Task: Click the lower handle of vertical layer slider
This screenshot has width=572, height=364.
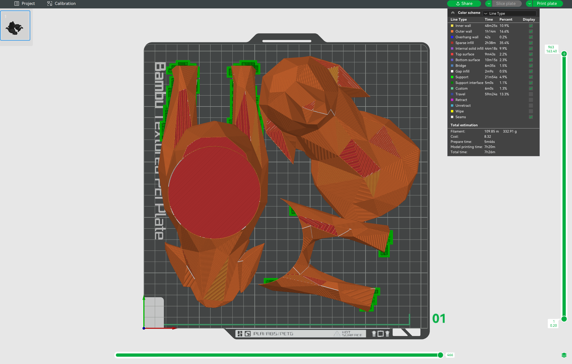Action: (564, 319)
